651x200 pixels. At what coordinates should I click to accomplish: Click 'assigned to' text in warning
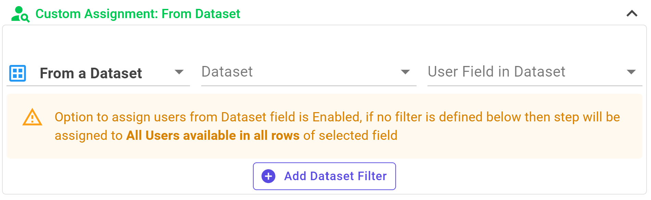[x=89, y=136]
